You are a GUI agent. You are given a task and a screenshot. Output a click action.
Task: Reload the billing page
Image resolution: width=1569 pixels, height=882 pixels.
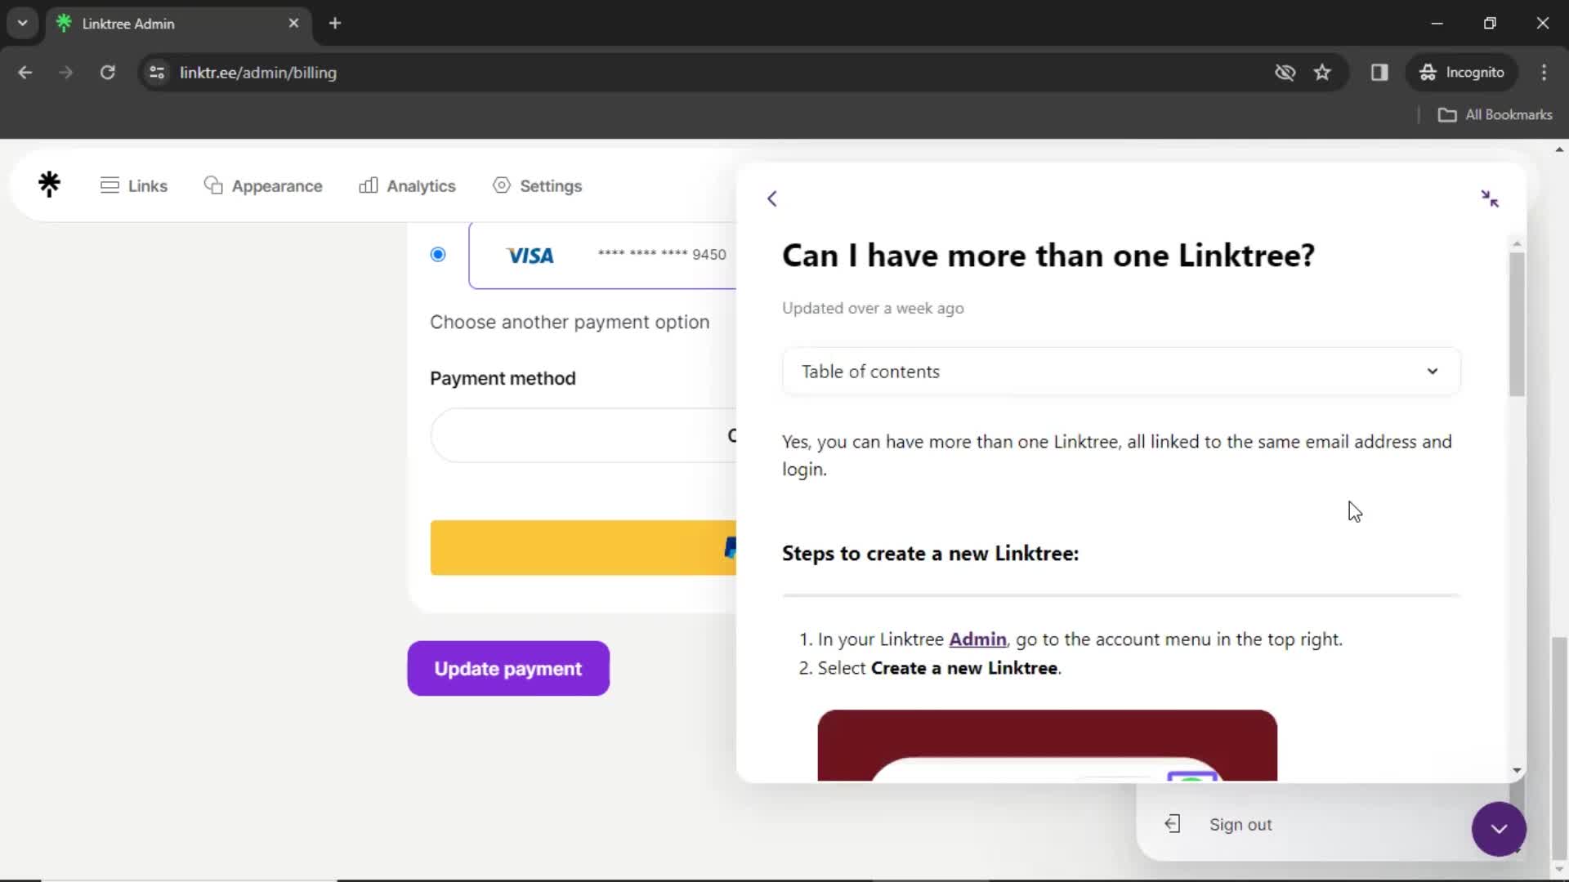(107, 73)
